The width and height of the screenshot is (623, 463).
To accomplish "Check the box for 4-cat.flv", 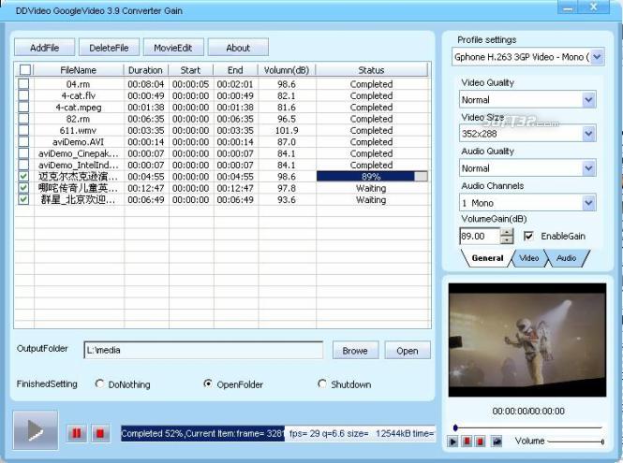I will coord(23,95).
